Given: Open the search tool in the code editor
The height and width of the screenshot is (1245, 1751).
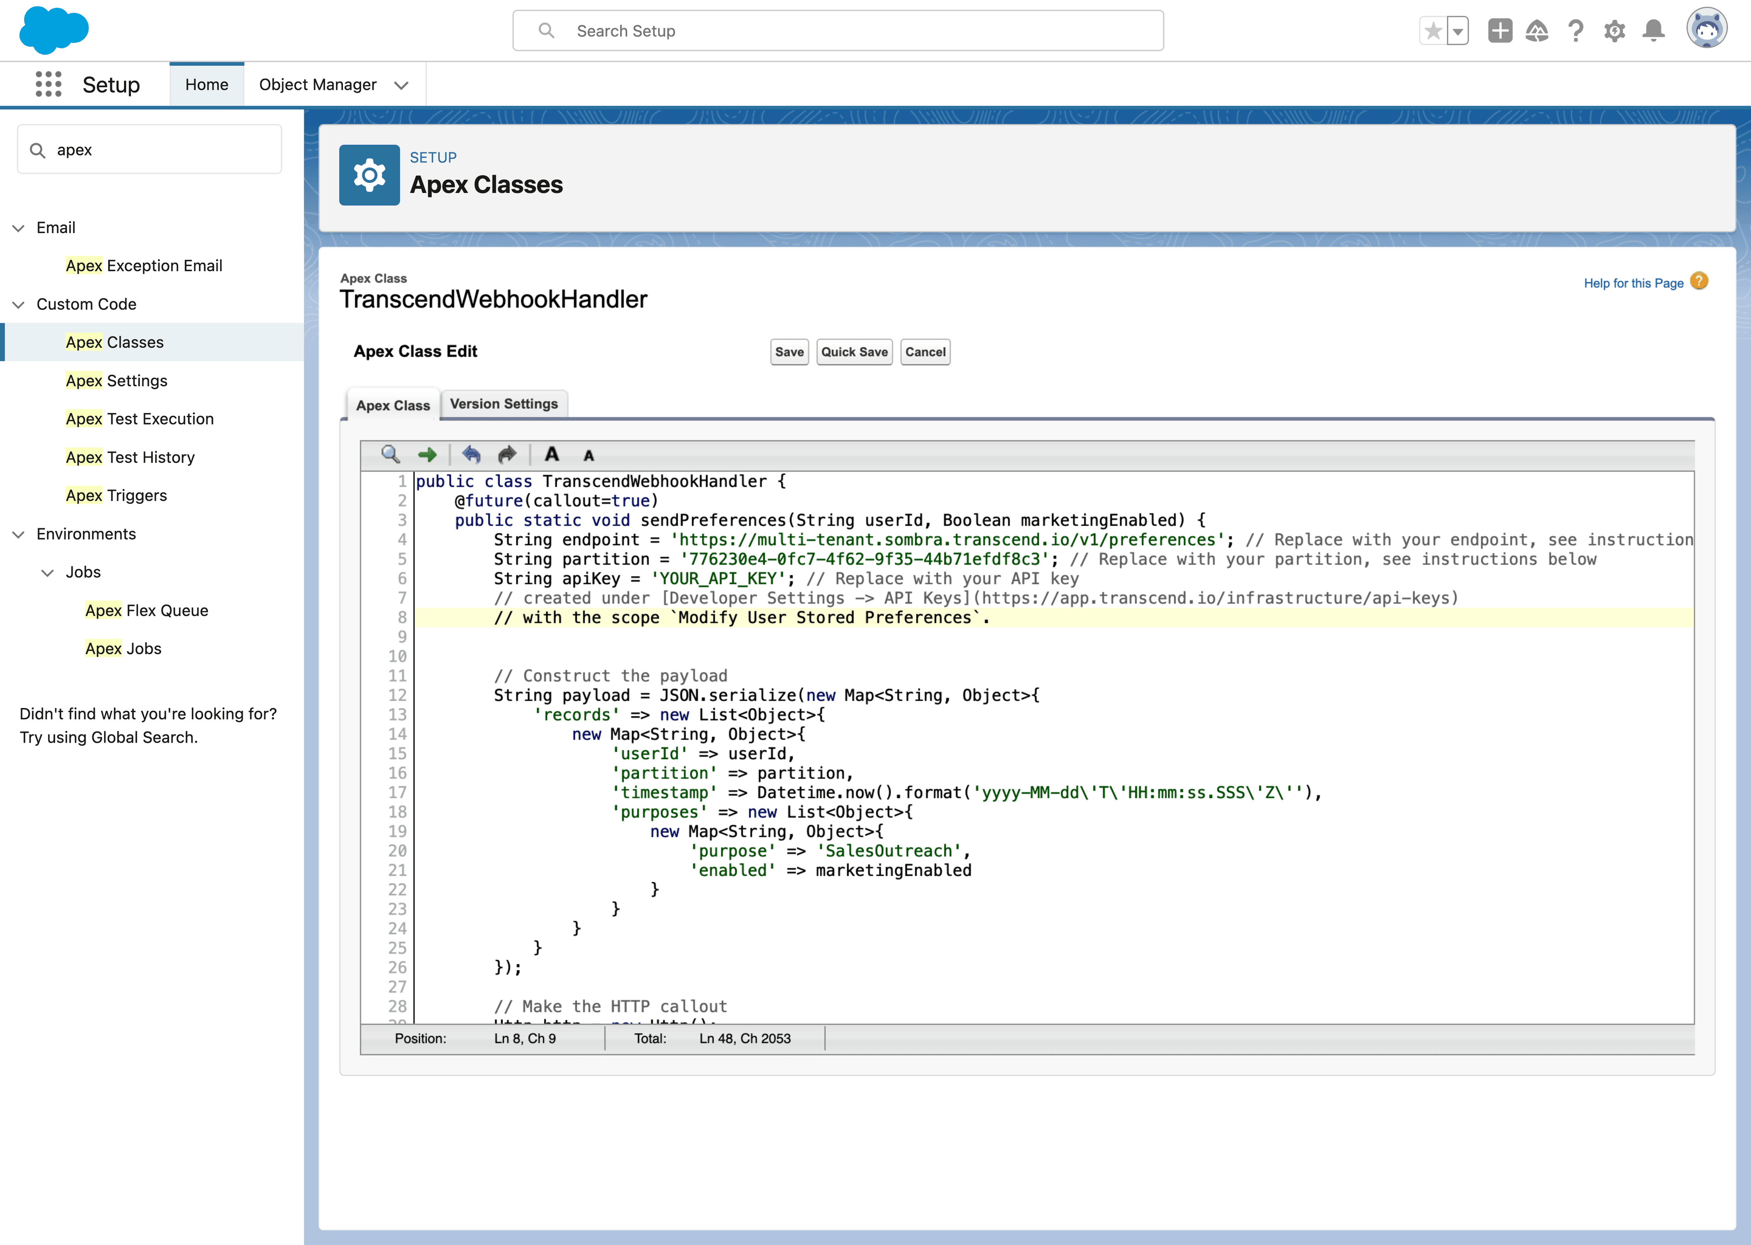Looking at the screenshot, I should [x=391, y=455].
